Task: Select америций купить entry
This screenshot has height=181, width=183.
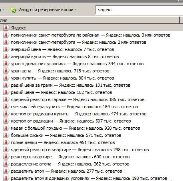Action: tap(65, 56)
